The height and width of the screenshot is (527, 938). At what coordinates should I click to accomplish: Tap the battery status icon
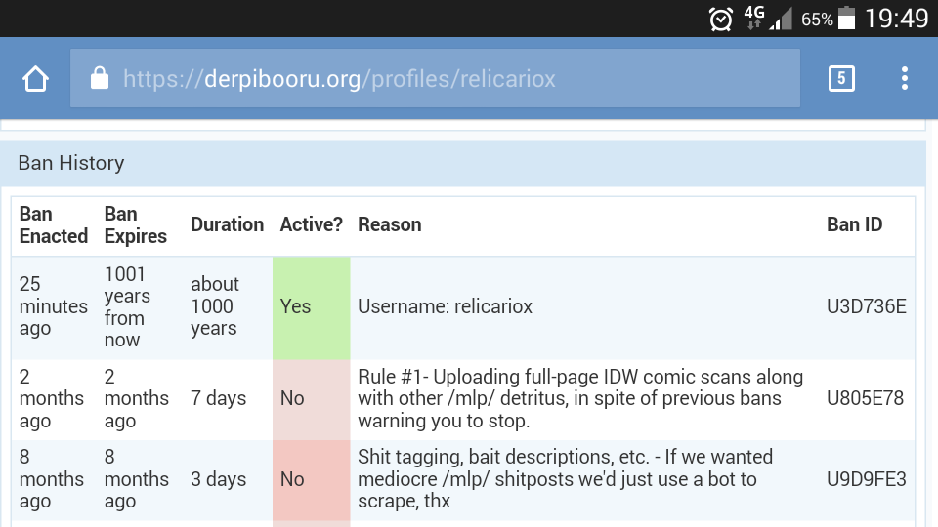point(846,19)
